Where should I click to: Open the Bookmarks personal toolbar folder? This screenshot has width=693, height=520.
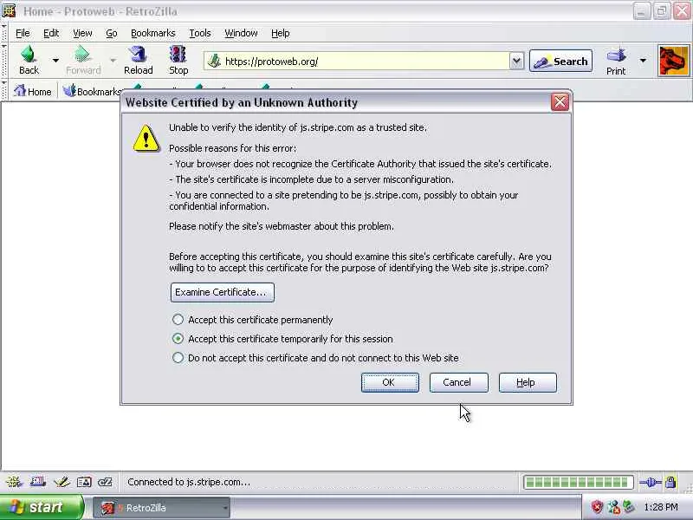(x=92, y=92)
